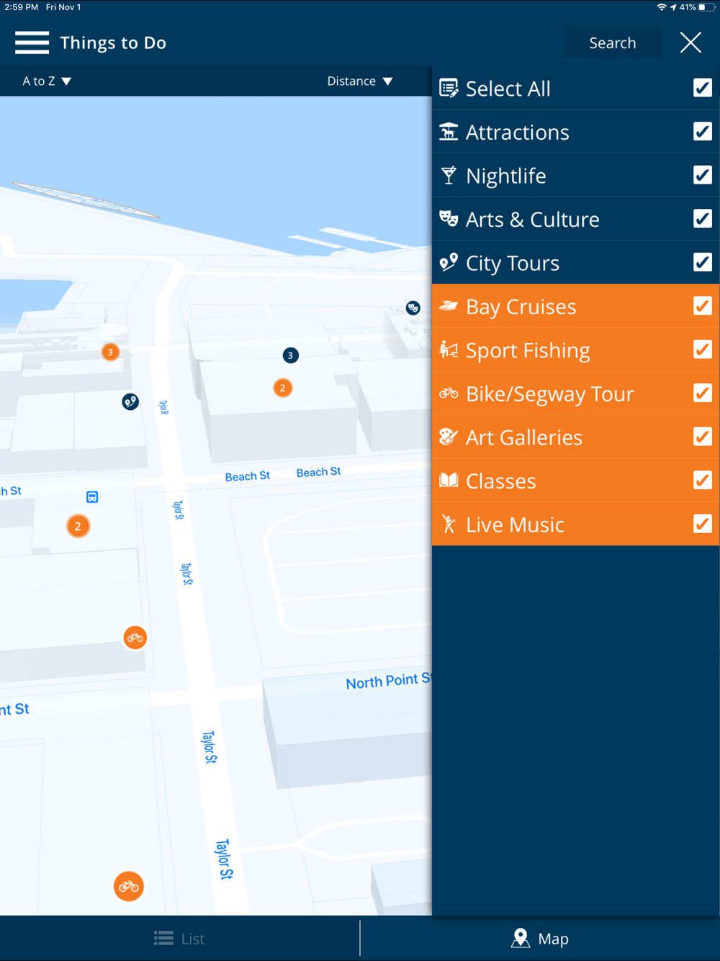Tap the Search field
Viewport: 720px width, 961px height.
[x=613, y=43]
